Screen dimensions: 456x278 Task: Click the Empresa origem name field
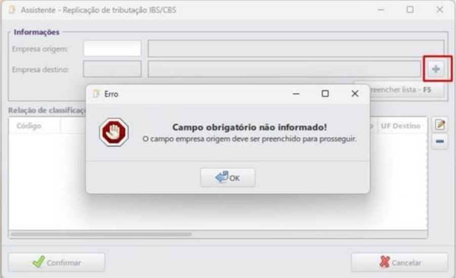coord(296,49)
